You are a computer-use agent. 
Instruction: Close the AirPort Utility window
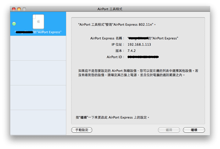[x=14, y=9]
